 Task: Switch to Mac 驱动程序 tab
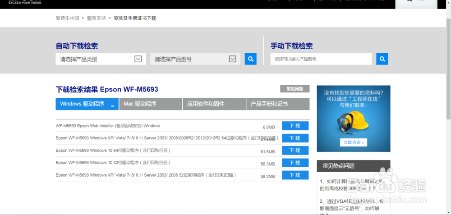pyautogui.click(x=151, y=104)
